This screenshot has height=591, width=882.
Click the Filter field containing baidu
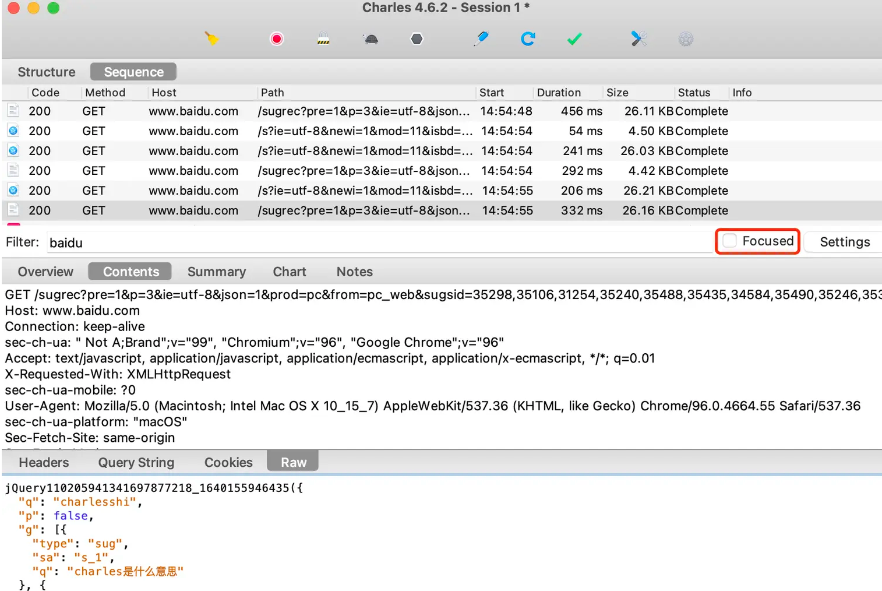[380, 242]
